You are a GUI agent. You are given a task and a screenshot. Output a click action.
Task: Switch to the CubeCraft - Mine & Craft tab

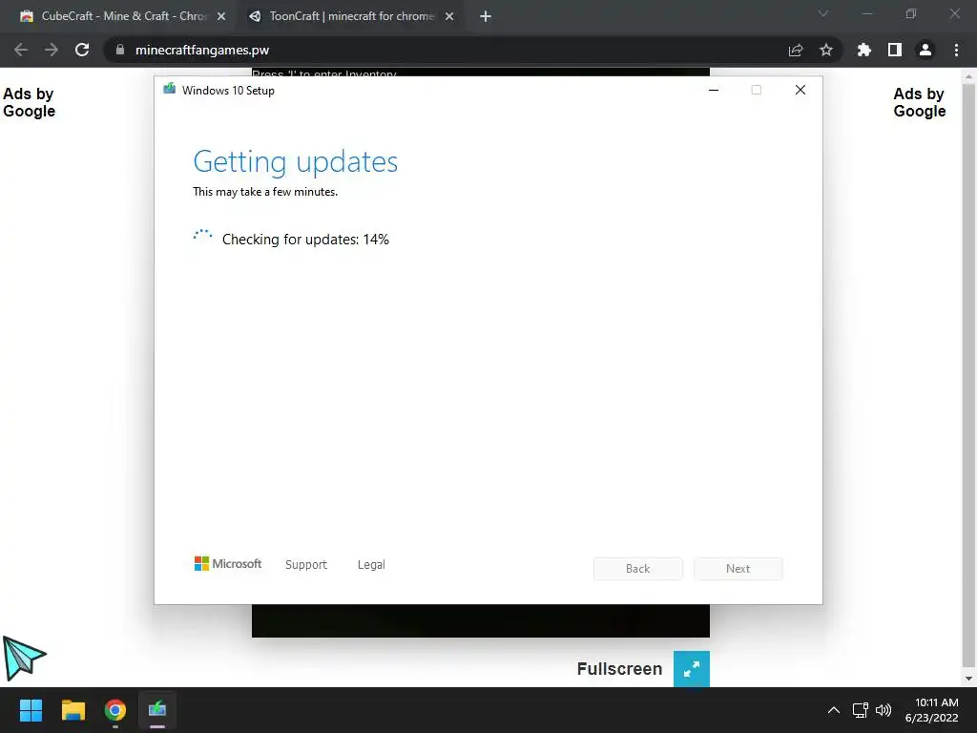pyautogui.click(x=123, y=16)
